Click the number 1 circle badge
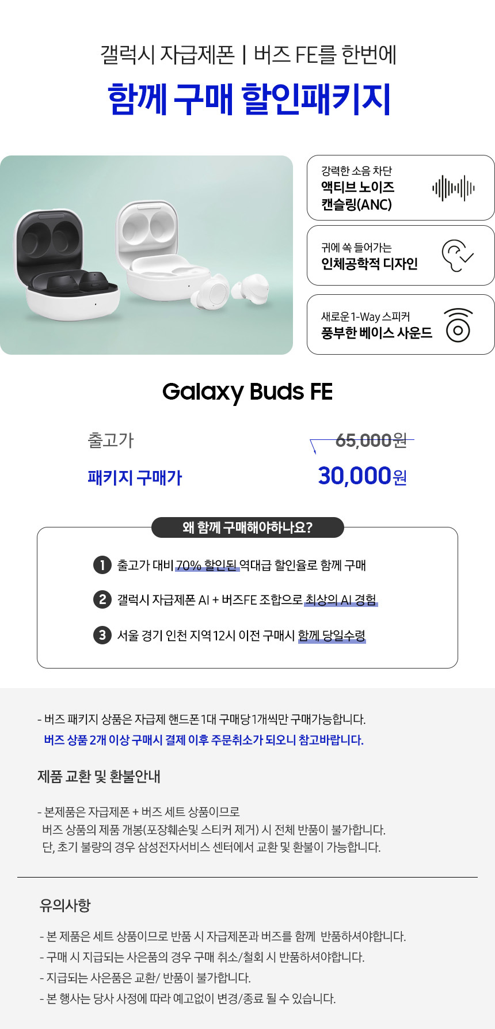 tap(102, 565)
